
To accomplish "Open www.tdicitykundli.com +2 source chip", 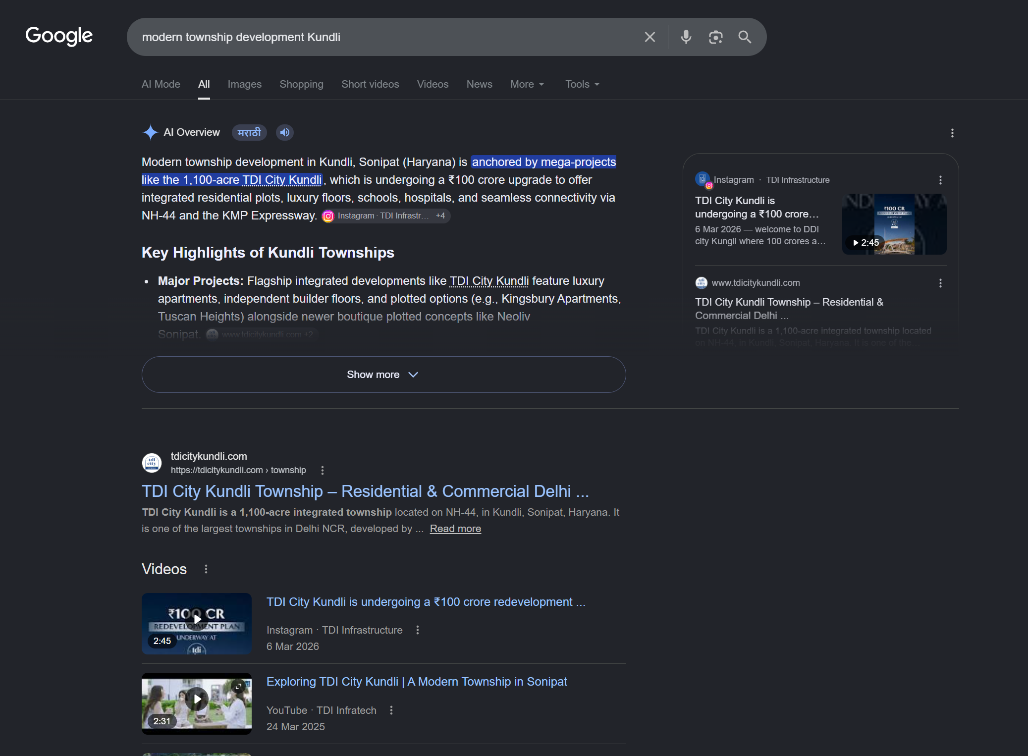I will (x=261, y=334).
